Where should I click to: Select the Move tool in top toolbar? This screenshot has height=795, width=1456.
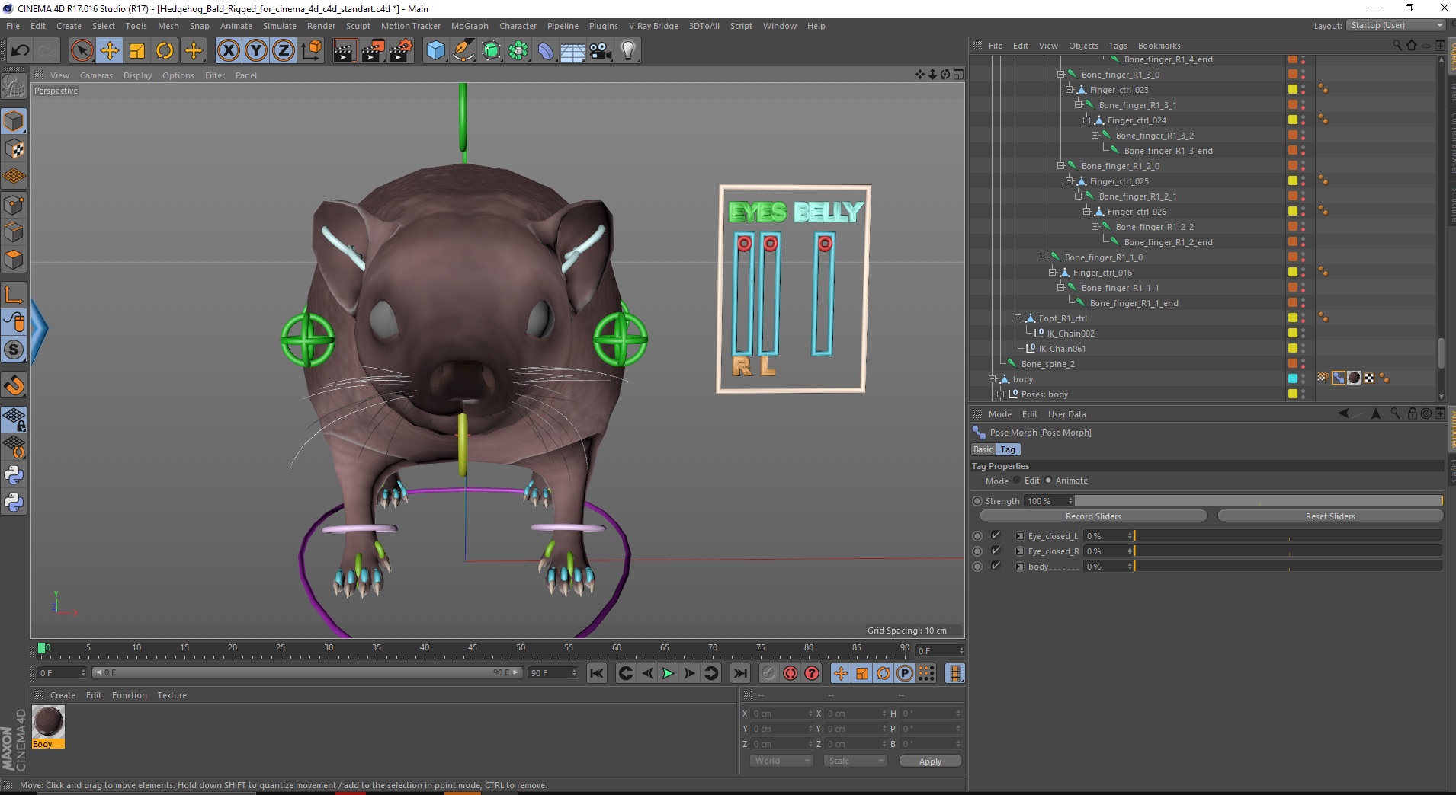click(109, 51)
